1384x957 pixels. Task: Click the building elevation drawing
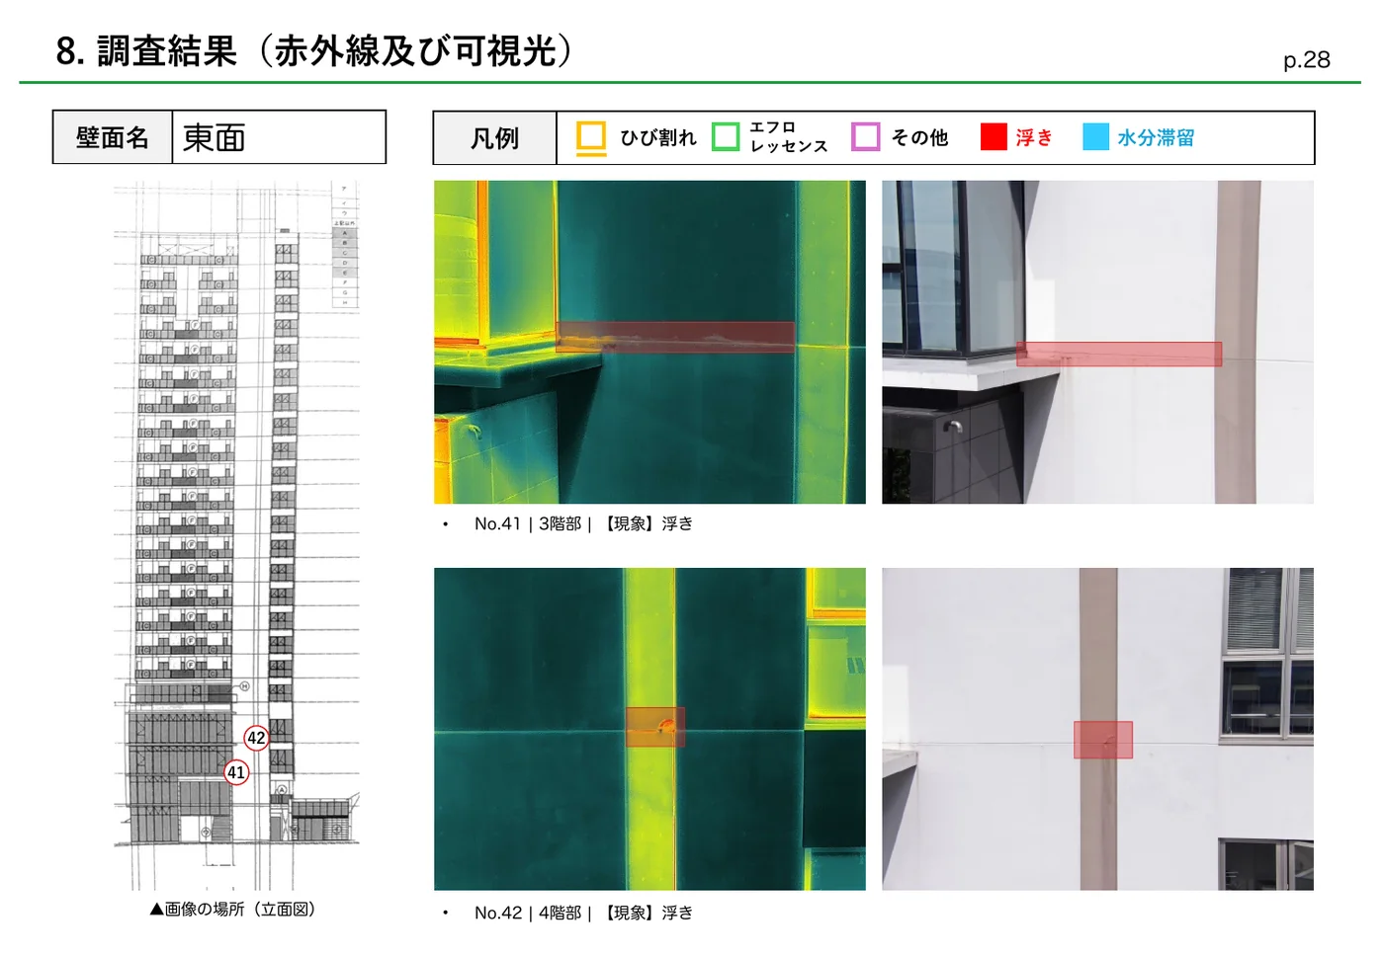tap(236, 536)
